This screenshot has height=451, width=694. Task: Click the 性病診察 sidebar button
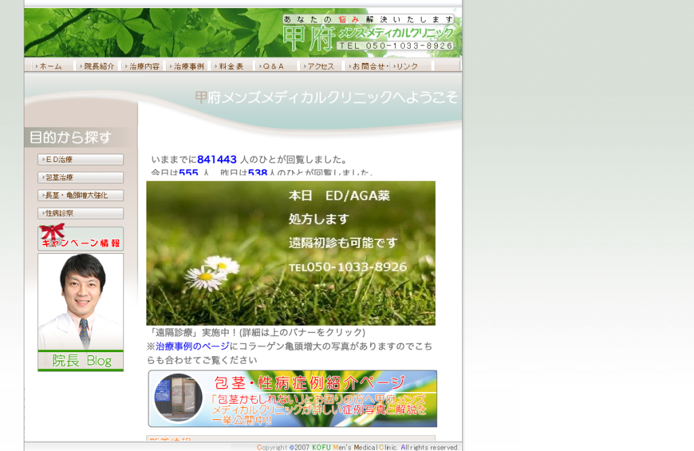point(81,213)
